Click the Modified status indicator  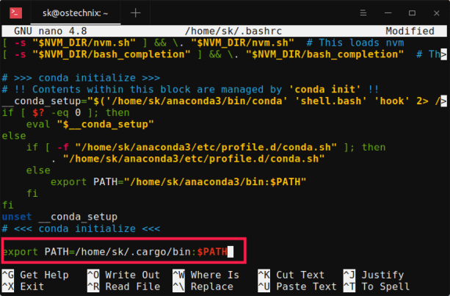(410, 31)
